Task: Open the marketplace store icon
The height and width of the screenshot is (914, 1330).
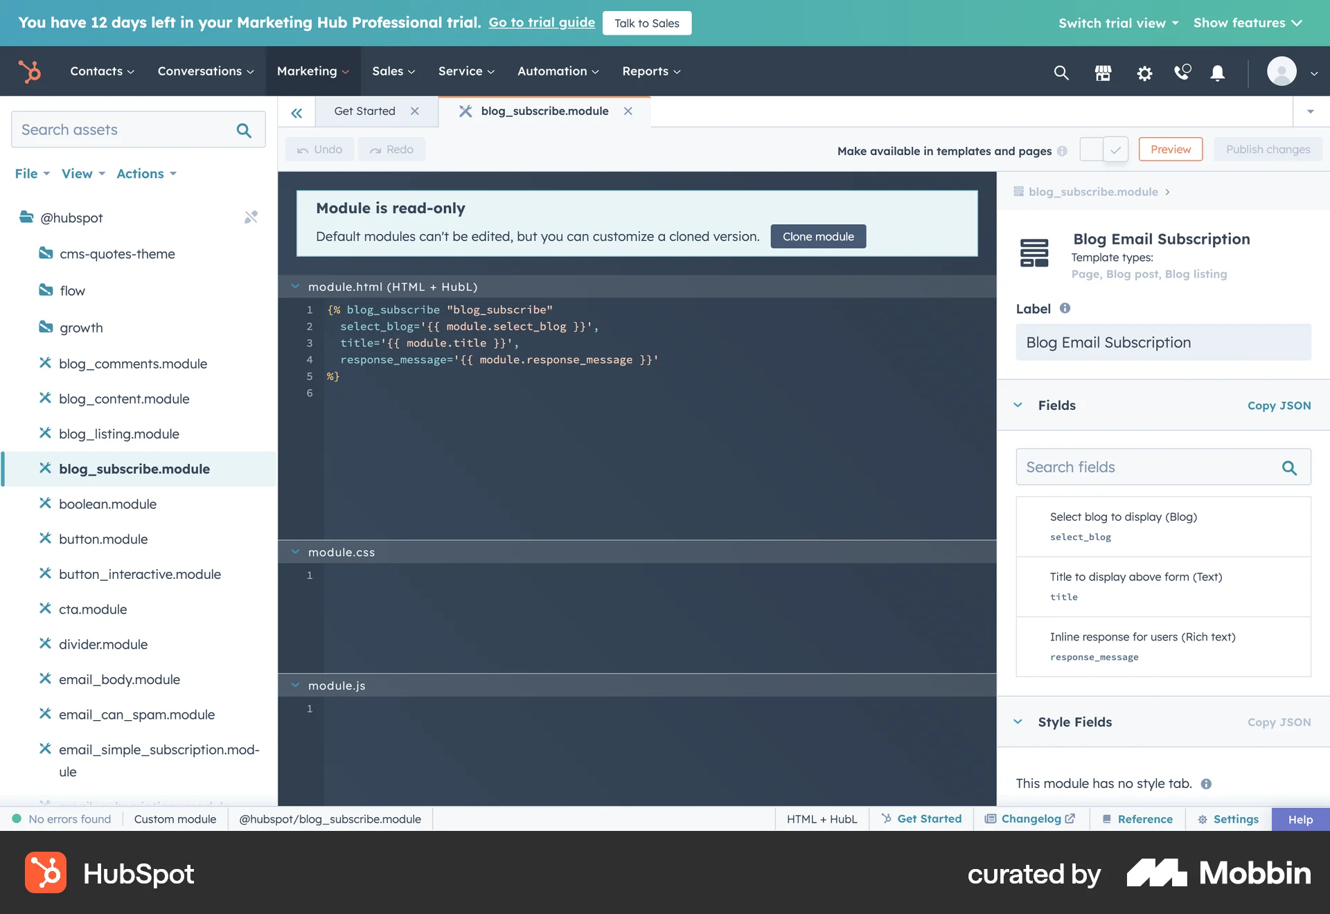Action: 1103,72
